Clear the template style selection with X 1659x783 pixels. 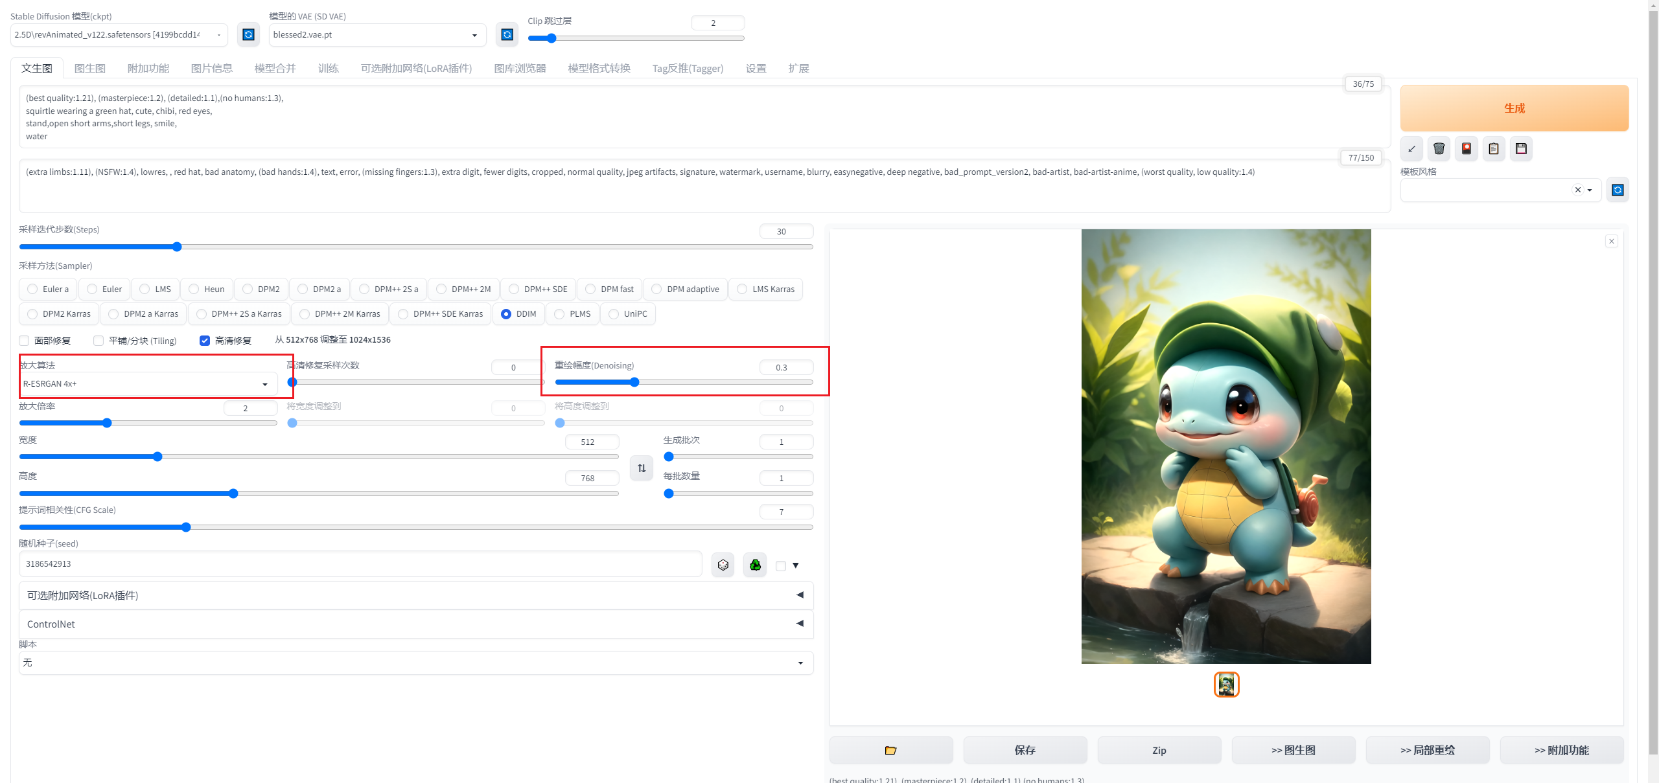click(x=1578, y=190)
